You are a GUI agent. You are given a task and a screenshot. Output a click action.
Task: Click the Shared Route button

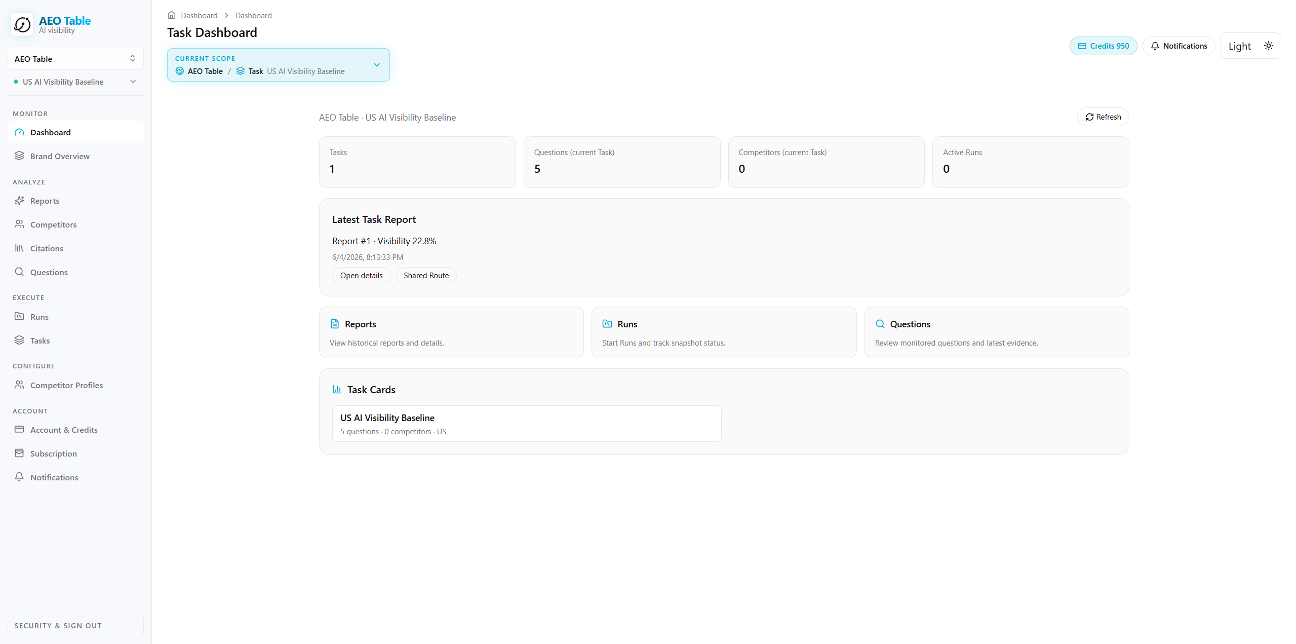coord(426,275)
